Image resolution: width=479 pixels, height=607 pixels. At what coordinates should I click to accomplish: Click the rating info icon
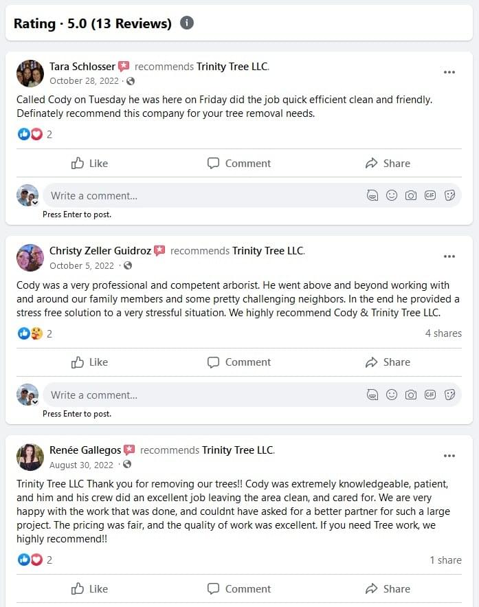pos(187,23)
